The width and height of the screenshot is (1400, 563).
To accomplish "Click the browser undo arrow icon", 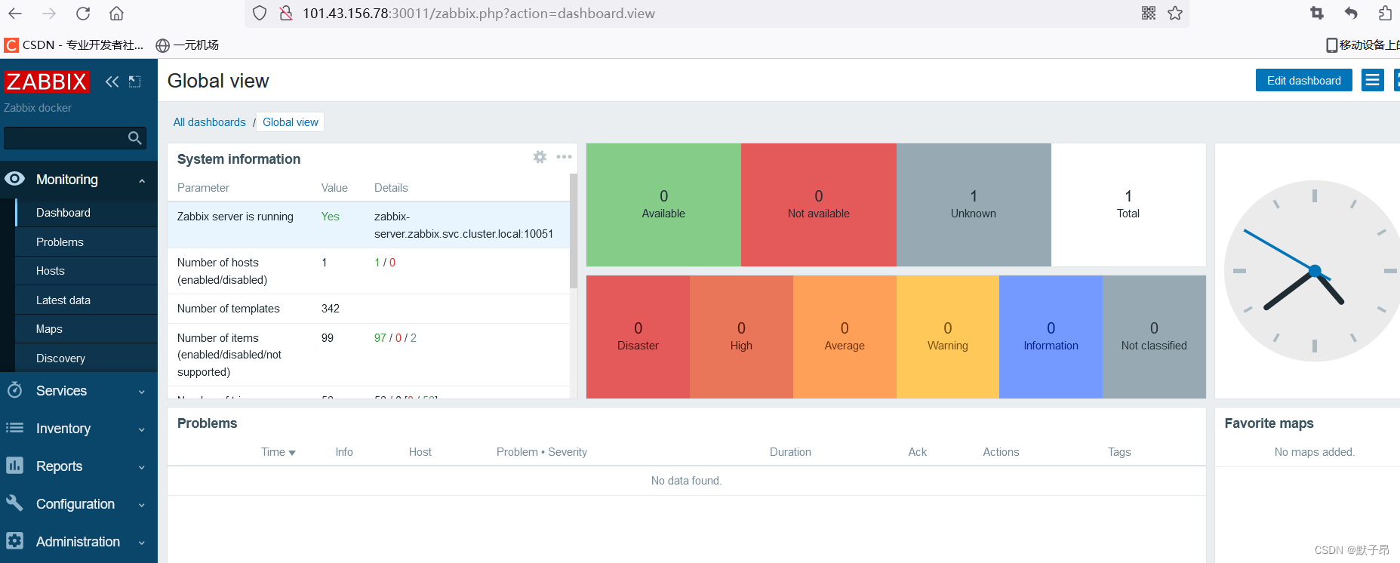I will coord(1351,13).
